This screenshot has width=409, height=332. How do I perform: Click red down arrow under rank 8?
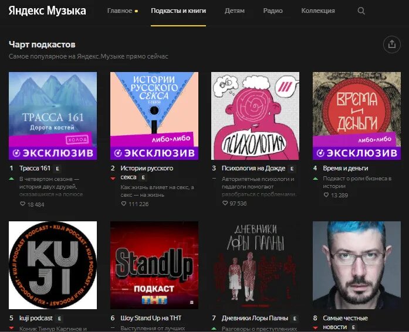315,328
